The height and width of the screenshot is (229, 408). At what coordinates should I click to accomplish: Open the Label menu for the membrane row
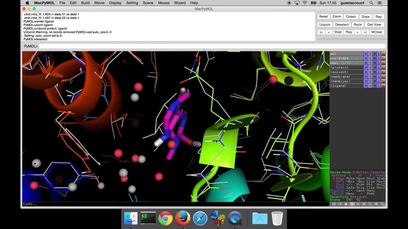click(379, 77)
